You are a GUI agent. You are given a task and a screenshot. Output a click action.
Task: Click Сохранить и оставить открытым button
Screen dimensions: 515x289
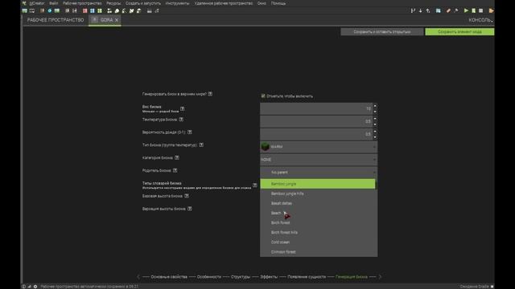[382, 32]
